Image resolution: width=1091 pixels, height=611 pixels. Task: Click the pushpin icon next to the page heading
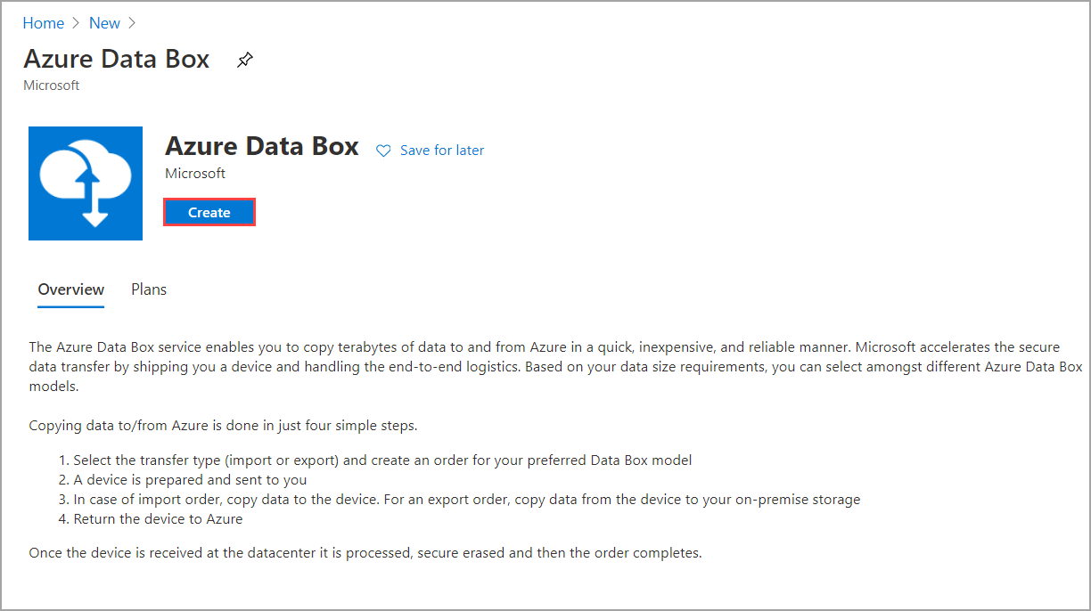pyautogui.click(x=244, y=60)
